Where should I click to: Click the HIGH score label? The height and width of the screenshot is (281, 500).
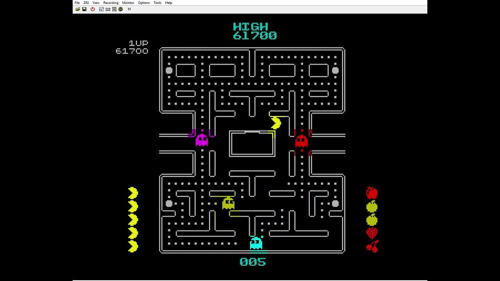pos(250,27)
